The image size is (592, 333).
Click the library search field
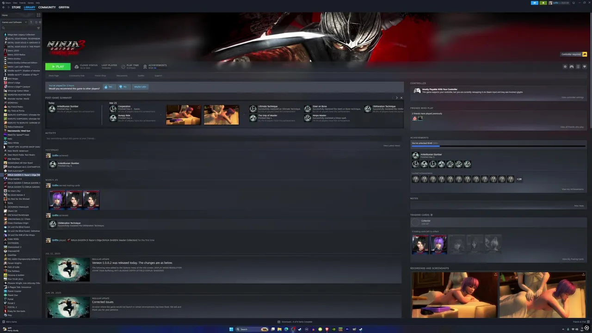[x=18, y=28]
